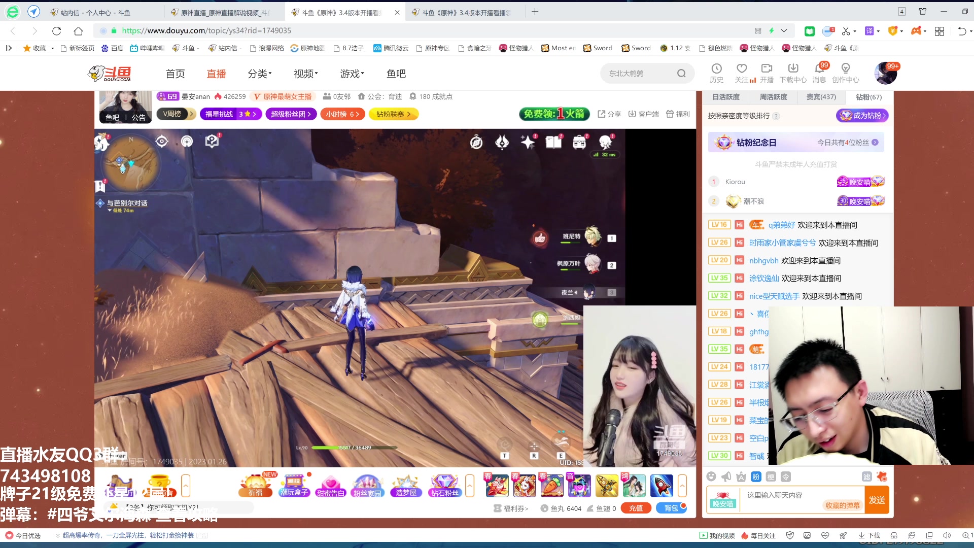Viewport: 974px width, 548px height.
Task: Click the 祈福 blessing activity icon
Action: 255,486
